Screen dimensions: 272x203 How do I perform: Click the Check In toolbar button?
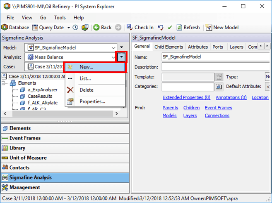(x=140, y=28)
